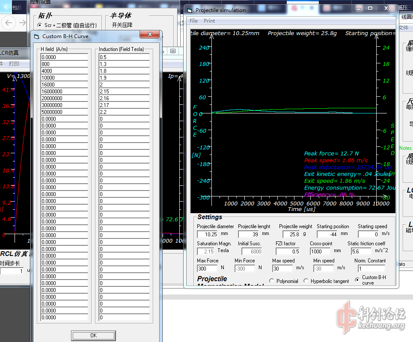Screen dimensions: 413x342
Task: Open the 打印 menu in the LCR window
Action: (x=14, y=64)
